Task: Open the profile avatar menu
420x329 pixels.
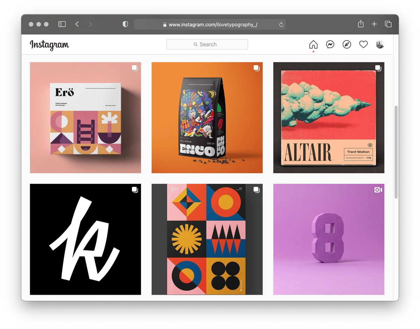Action: pos(380,44)
